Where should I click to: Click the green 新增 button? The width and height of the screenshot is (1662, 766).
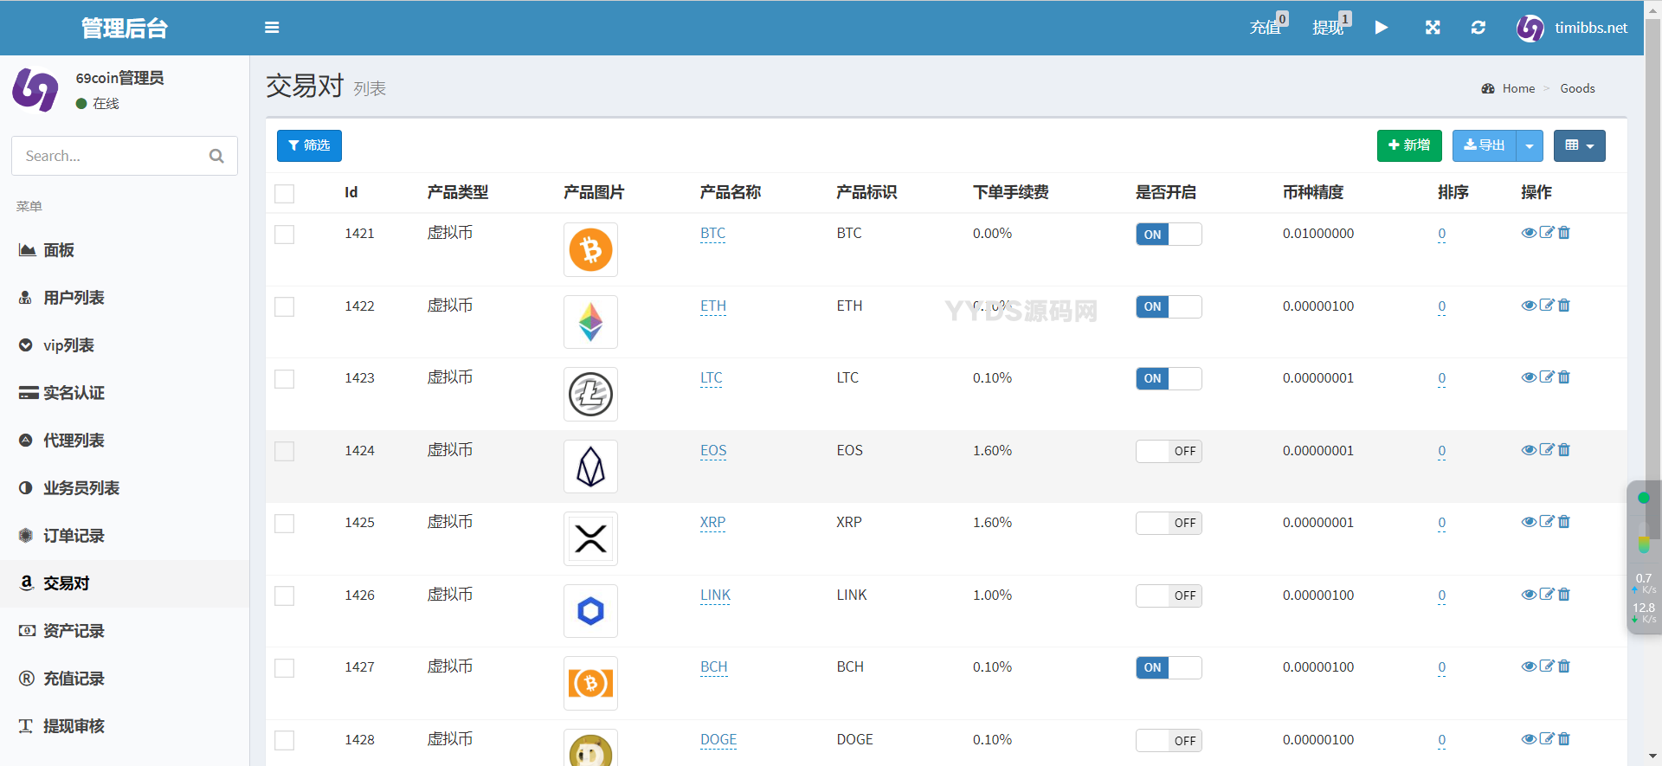point(1408,146)
